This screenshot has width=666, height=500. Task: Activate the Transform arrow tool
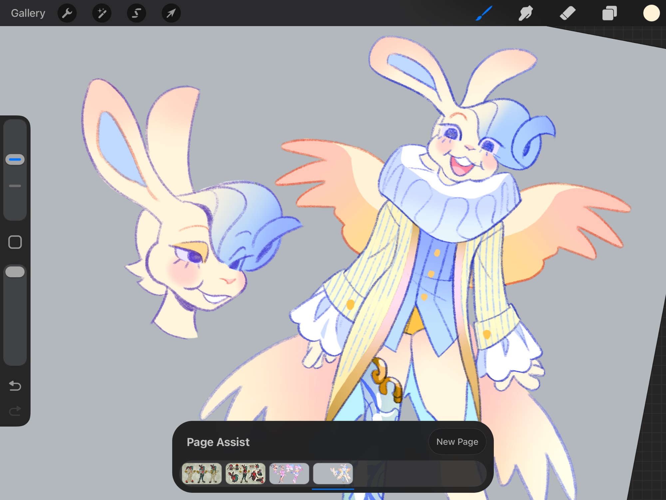171,13
